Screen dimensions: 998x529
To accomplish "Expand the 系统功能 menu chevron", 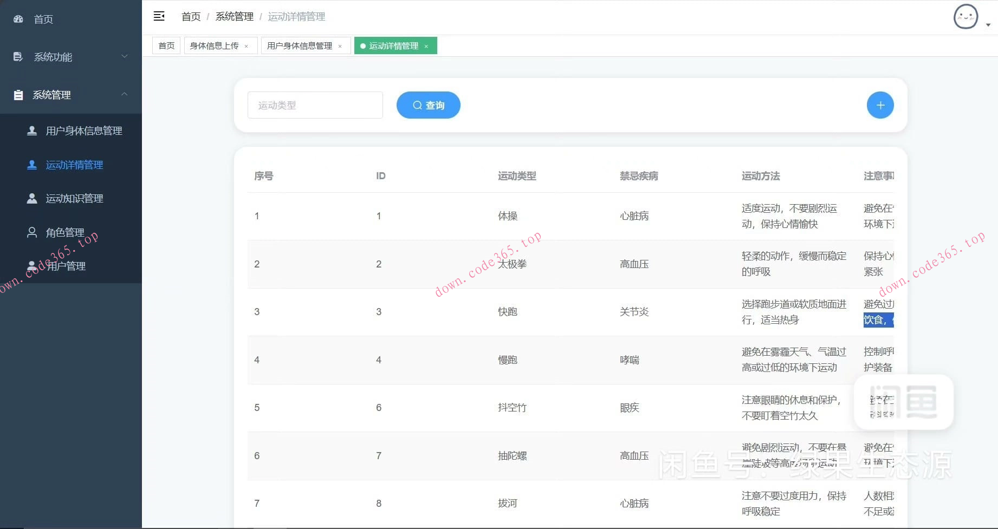I will [125, 56].
